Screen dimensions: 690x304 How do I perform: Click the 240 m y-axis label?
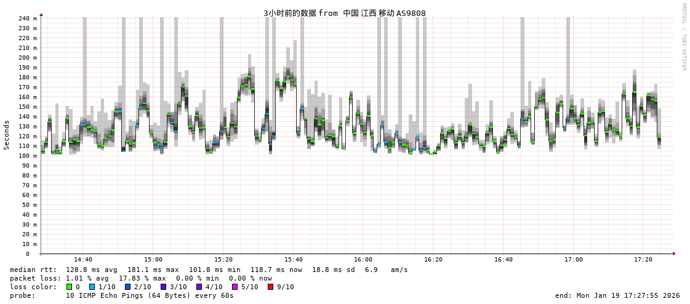tap(27, 18)
